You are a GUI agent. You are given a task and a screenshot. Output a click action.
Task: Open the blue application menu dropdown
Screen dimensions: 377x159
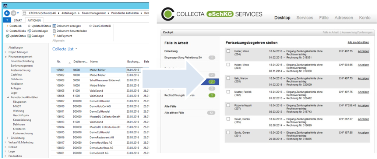(7, 20)
